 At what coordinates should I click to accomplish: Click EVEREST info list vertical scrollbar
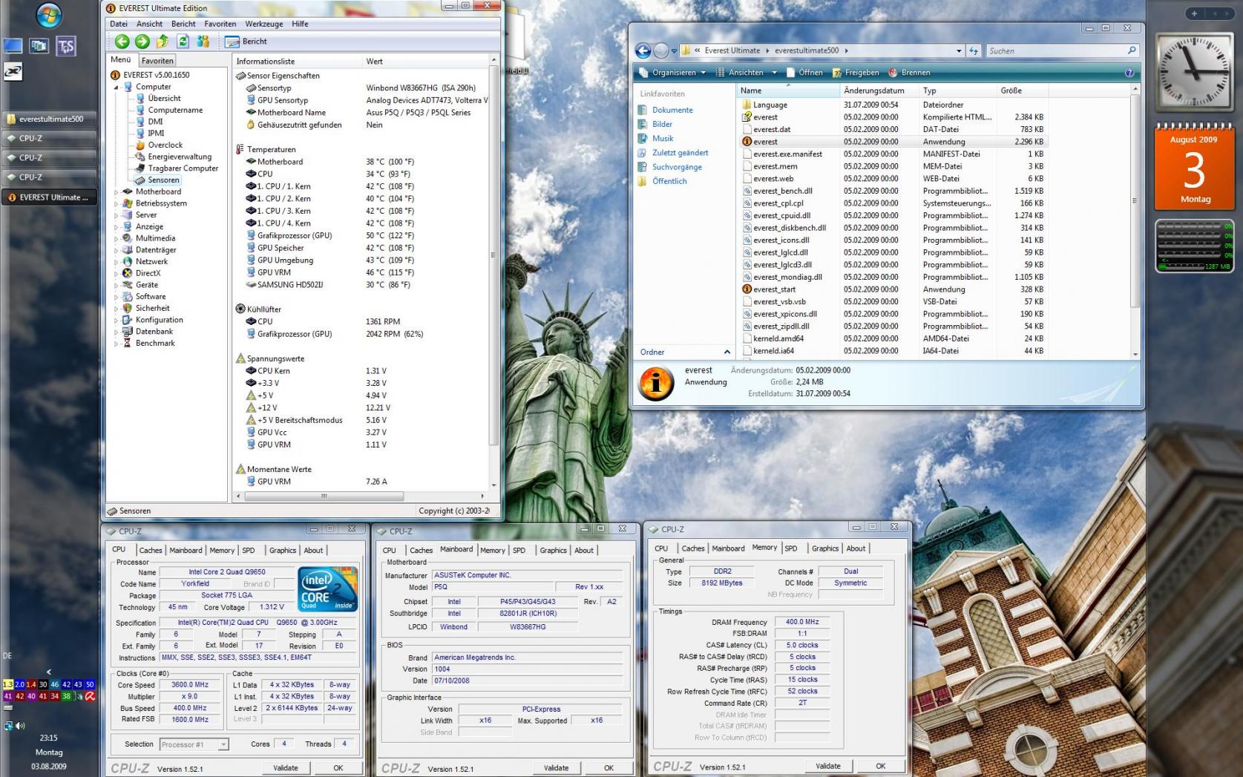pos(493,254)
